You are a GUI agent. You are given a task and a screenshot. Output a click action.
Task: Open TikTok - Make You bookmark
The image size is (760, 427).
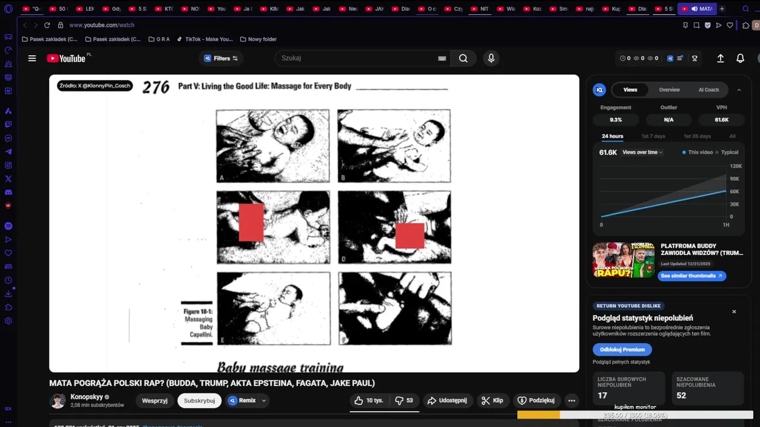pyautogui.click(x=204, y=39)
